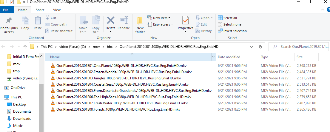The height and width of the screenshot is (132, 330).
Task: Click the bbc breadcrumb segment
Action: point(110,47)
